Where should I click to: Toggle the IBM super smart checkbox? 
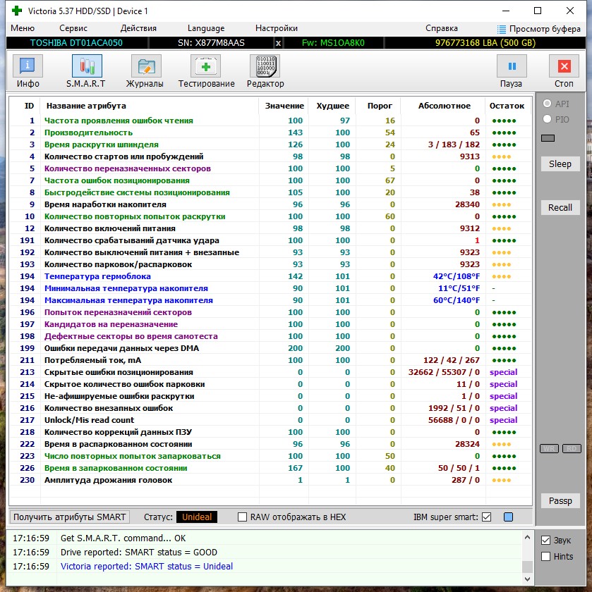487,517
